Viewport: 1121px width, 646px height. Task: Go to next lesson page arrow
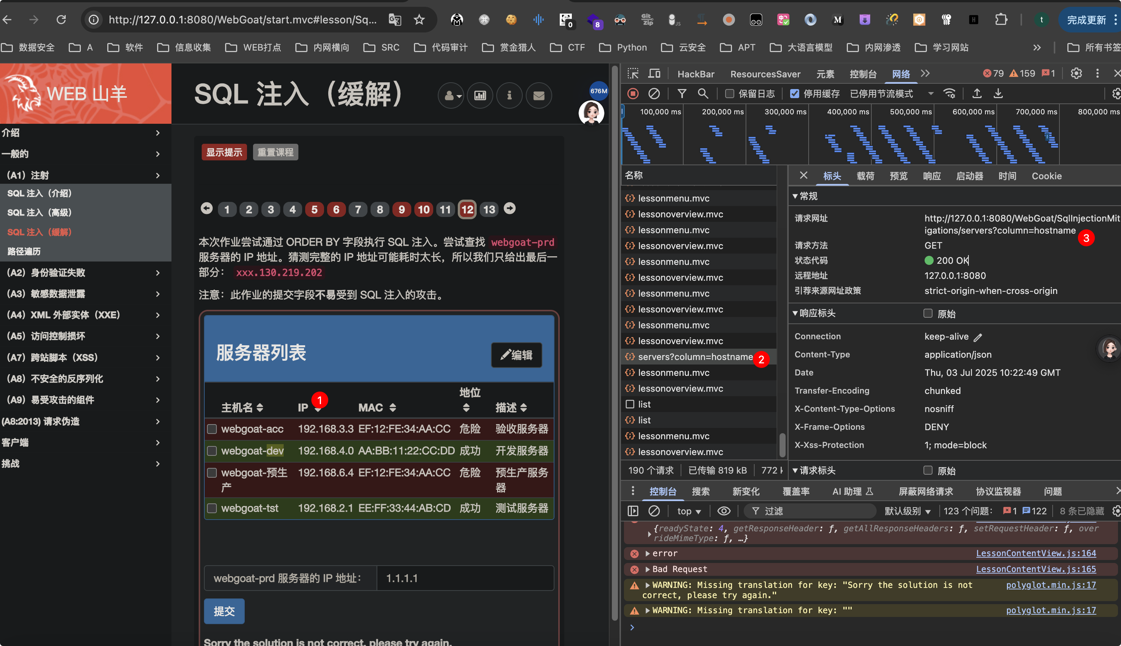click(x=510, y=209)
